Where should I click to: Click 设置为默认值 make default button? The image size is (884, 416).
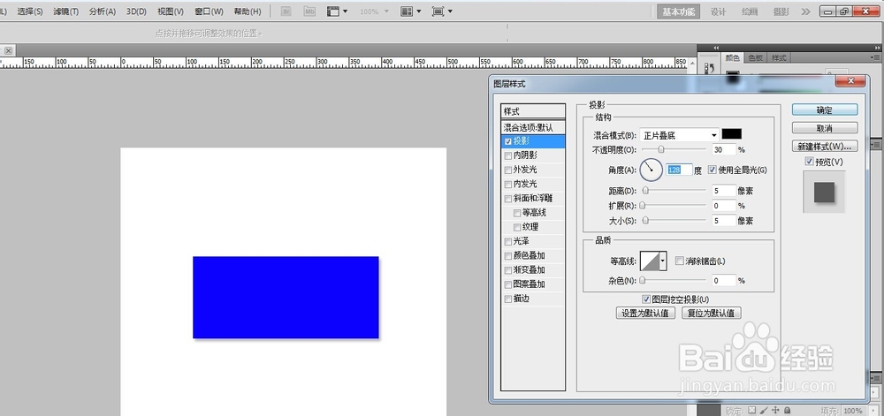tap(645, 313)
